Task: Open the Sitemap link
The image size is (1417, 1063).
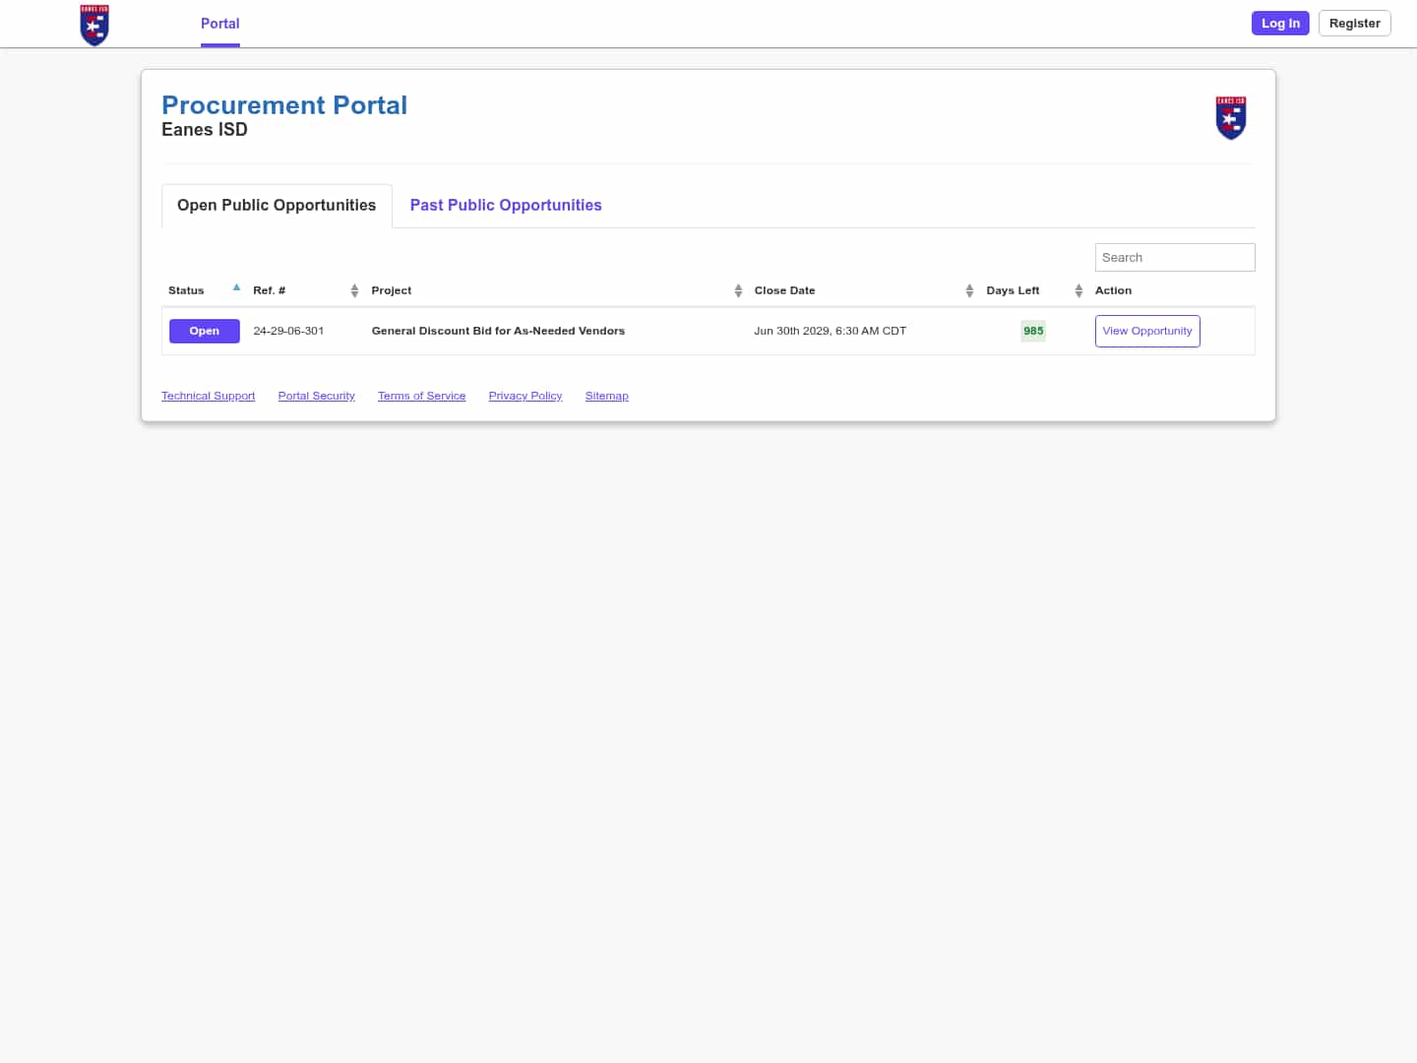Action: point(606,396)
